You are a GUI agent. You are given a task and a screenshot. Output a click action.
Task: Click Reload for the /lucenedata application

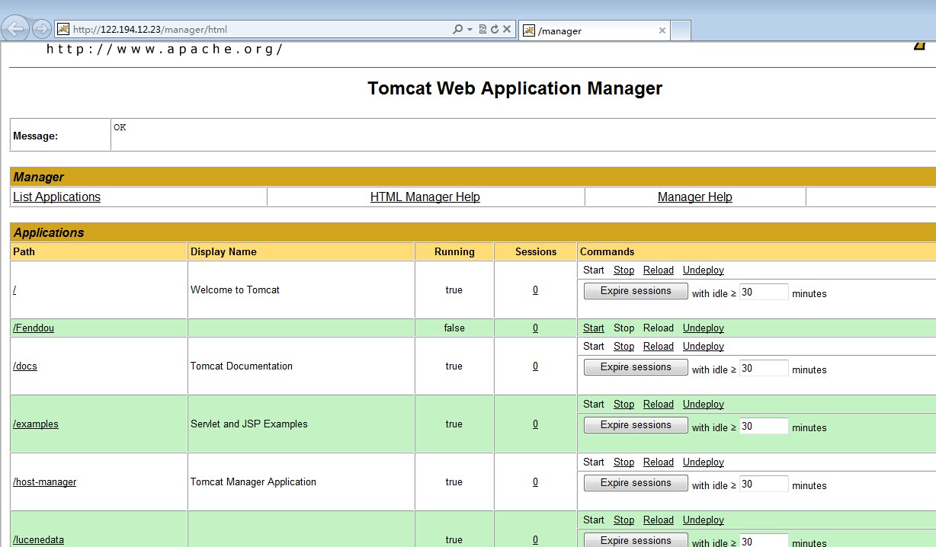pos(659,520)
